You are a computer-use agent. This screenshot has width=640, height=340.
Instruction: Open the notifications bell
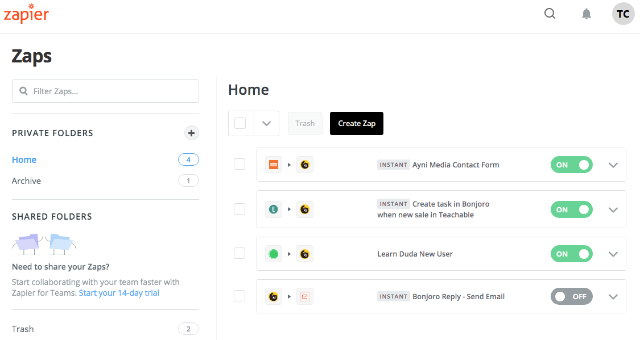(586, 14)
